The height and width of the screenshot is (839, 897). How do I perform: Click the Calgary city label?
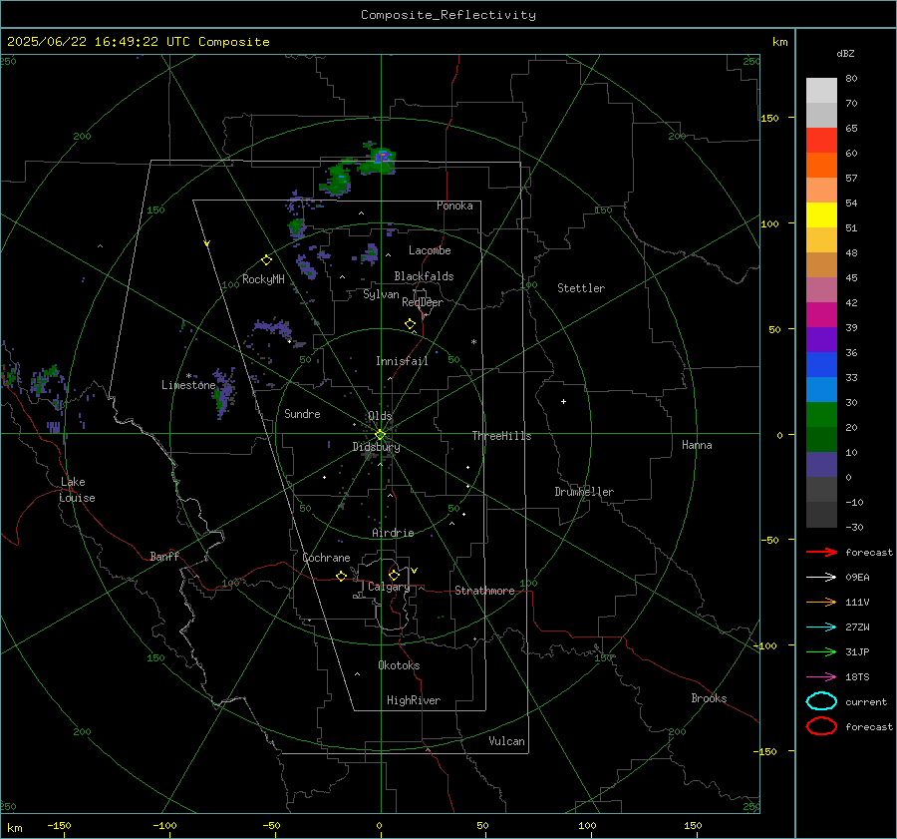coord(389,587)
